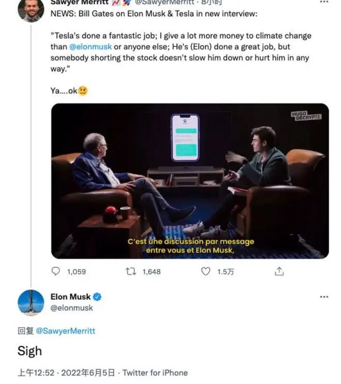This screenshot has height=384, width=341.
Task: Open Sawyer Merritt's profile picture
Action: 30,9
